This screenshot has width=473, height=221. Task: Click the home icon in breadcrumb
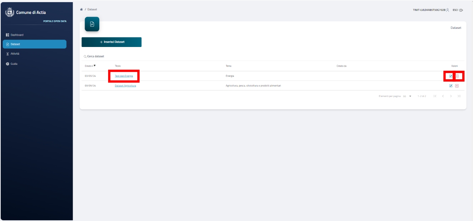pos(82,9)
